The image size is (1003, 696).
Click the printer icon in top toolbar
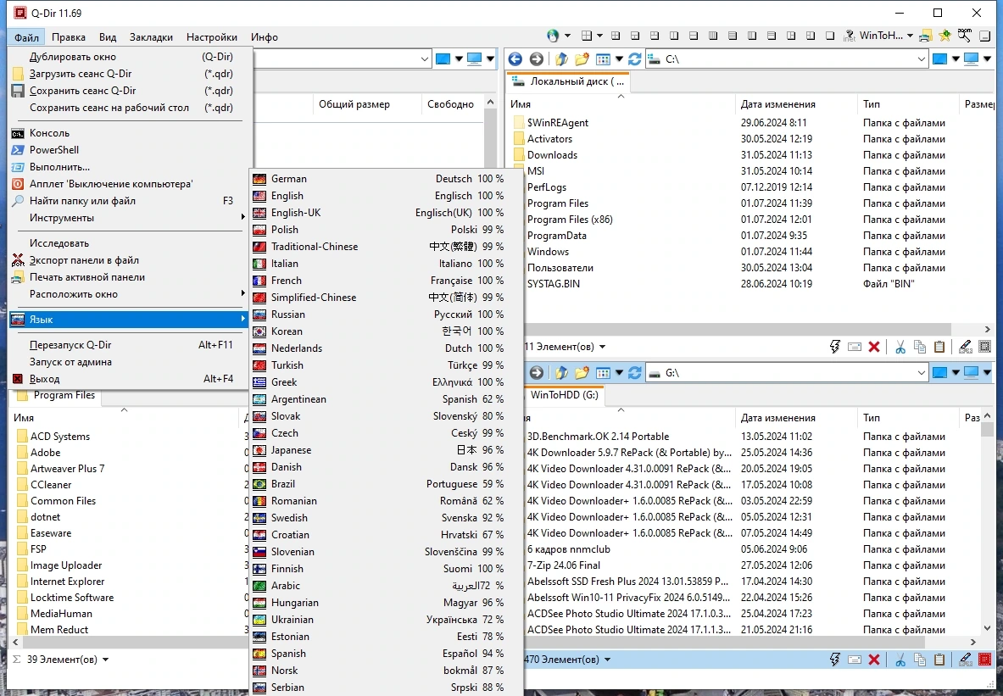coord(926,36)
